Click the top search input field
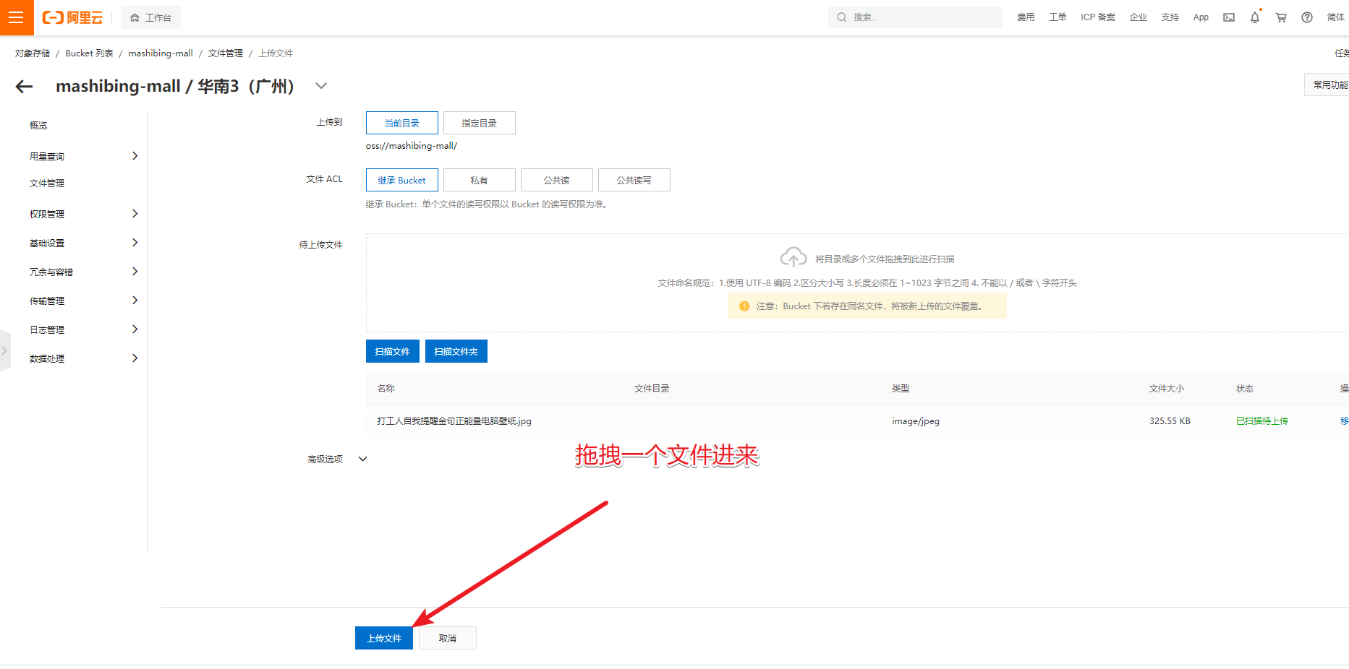Screen dimensions: 1349x669 tap(915, 17)
